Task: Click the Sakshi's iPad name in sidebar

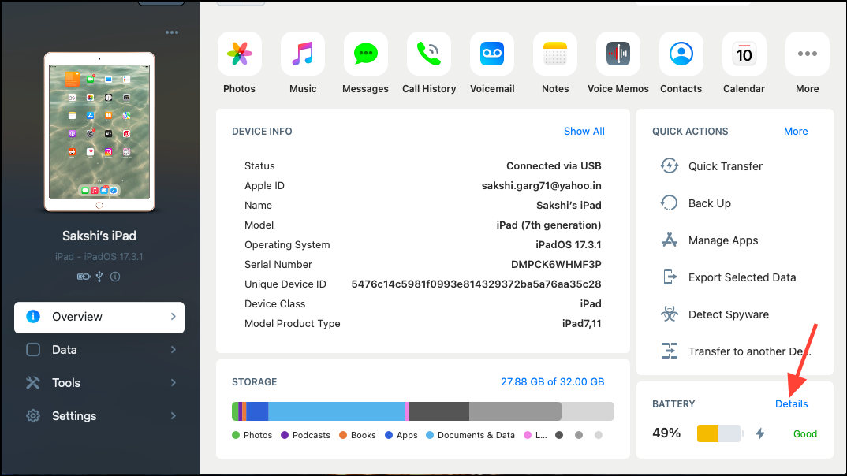Action: (x=99, y=236)
